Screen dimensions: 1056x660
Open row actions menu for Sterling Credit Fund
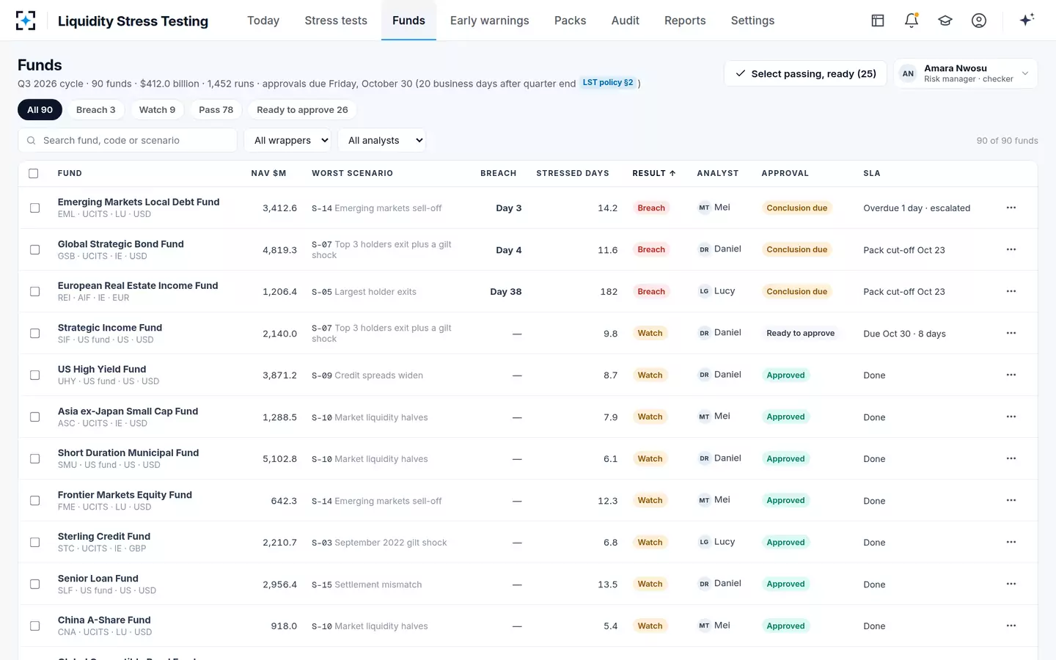coord(1011,542)
